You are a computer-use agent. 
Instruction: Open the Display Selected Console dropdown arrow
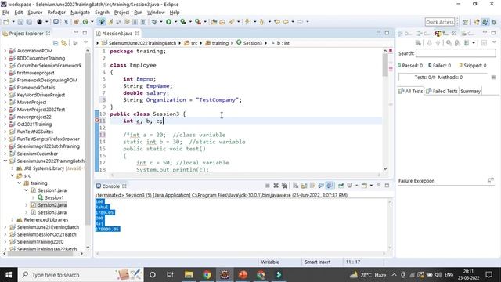357,186
